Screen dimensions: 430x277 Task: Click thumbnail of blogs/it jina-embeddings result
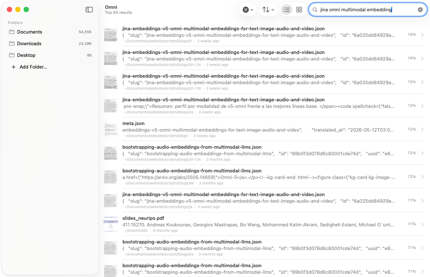(x=111, y=35)
